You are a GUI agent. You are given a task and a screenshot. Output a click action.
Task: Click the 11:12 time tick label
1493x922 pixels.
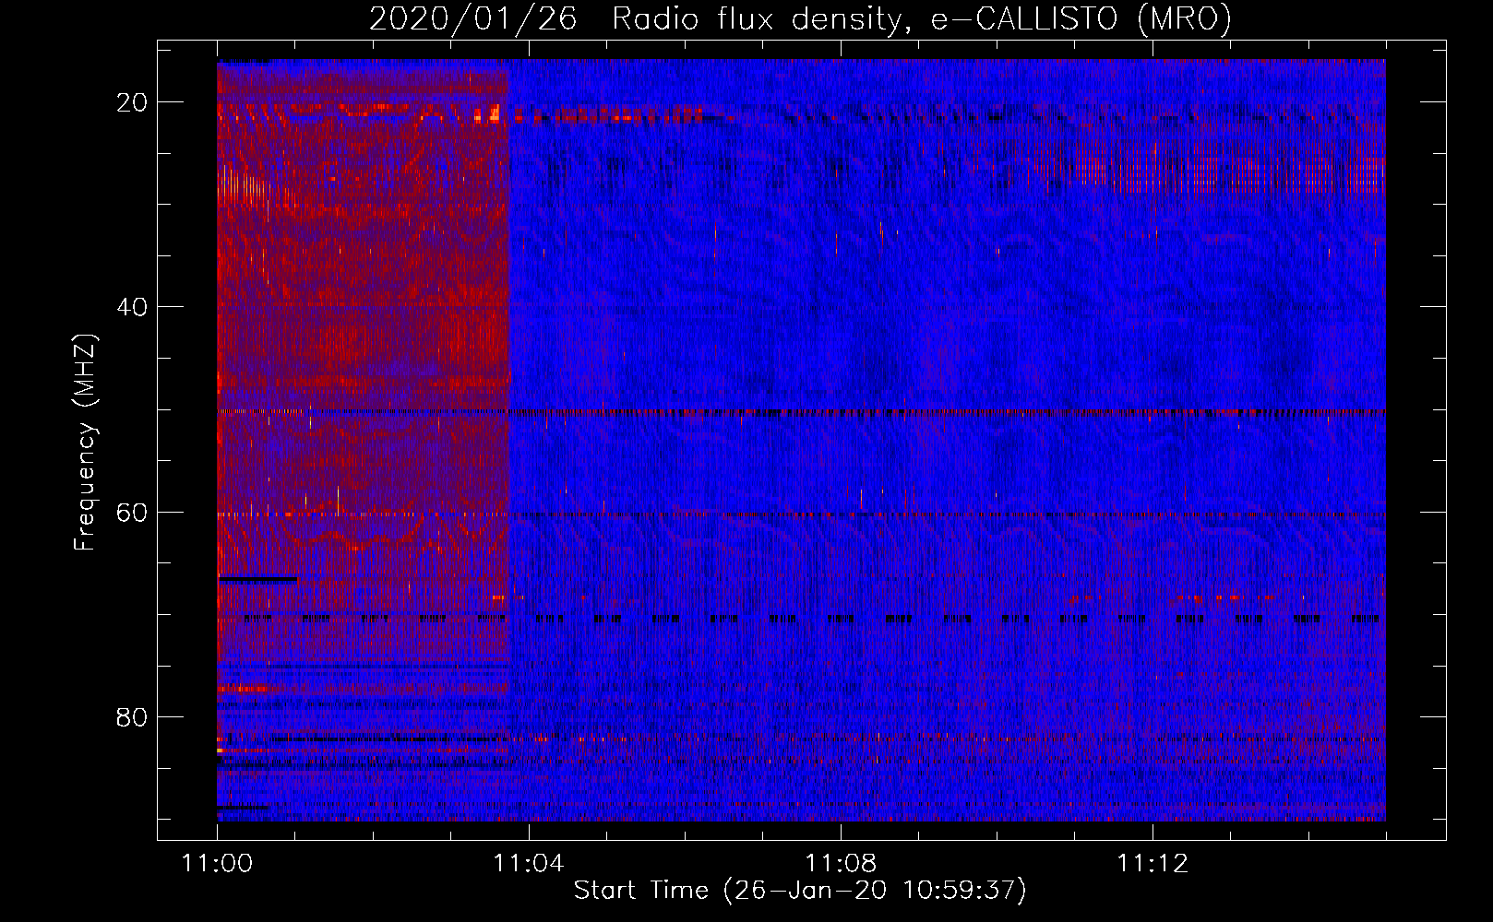[x=1153, y=864]
